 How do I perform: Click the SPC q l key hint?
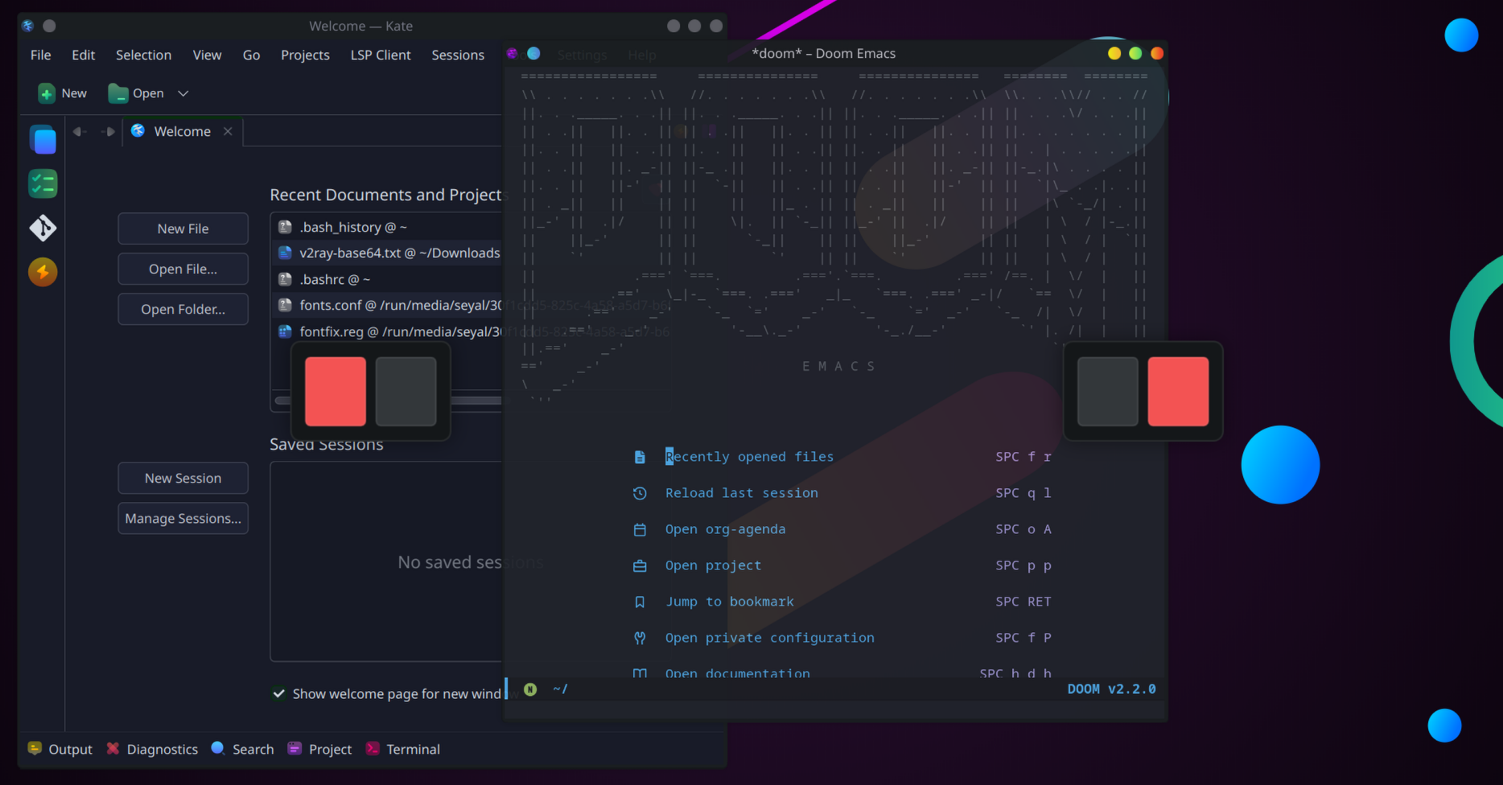point(1023,493)
